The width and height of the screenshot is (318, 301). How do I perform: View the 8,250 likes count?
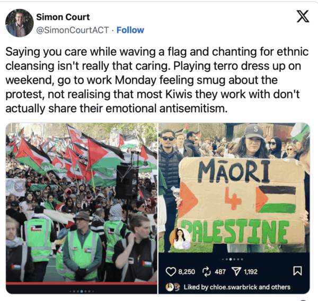pos(187,272)
